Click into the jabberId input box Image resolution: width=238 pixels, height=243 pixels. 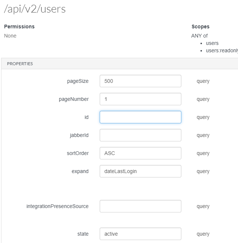140,135
